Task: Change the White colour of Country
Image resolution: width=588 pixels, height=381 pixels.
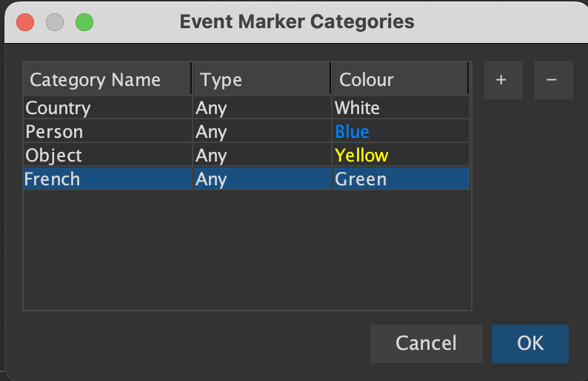Action: 401,108
